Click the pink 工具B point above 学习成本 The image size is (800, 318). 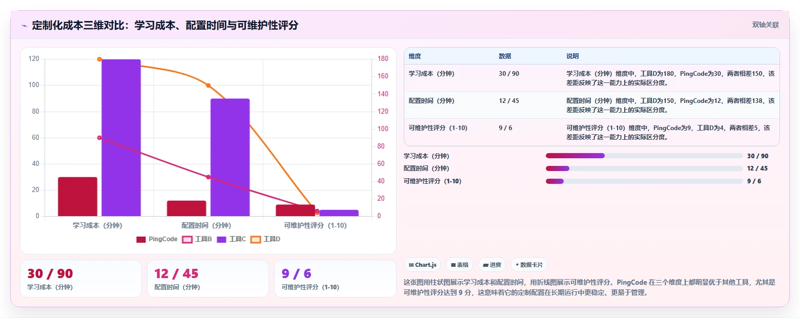[x=99, y=138]
